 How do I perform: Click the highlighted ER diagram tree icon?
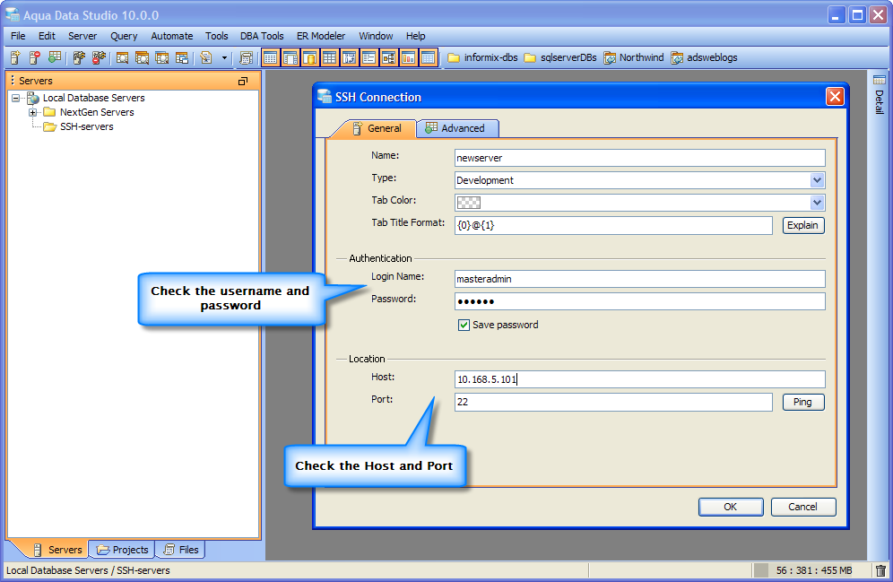(x=388, y=57)
